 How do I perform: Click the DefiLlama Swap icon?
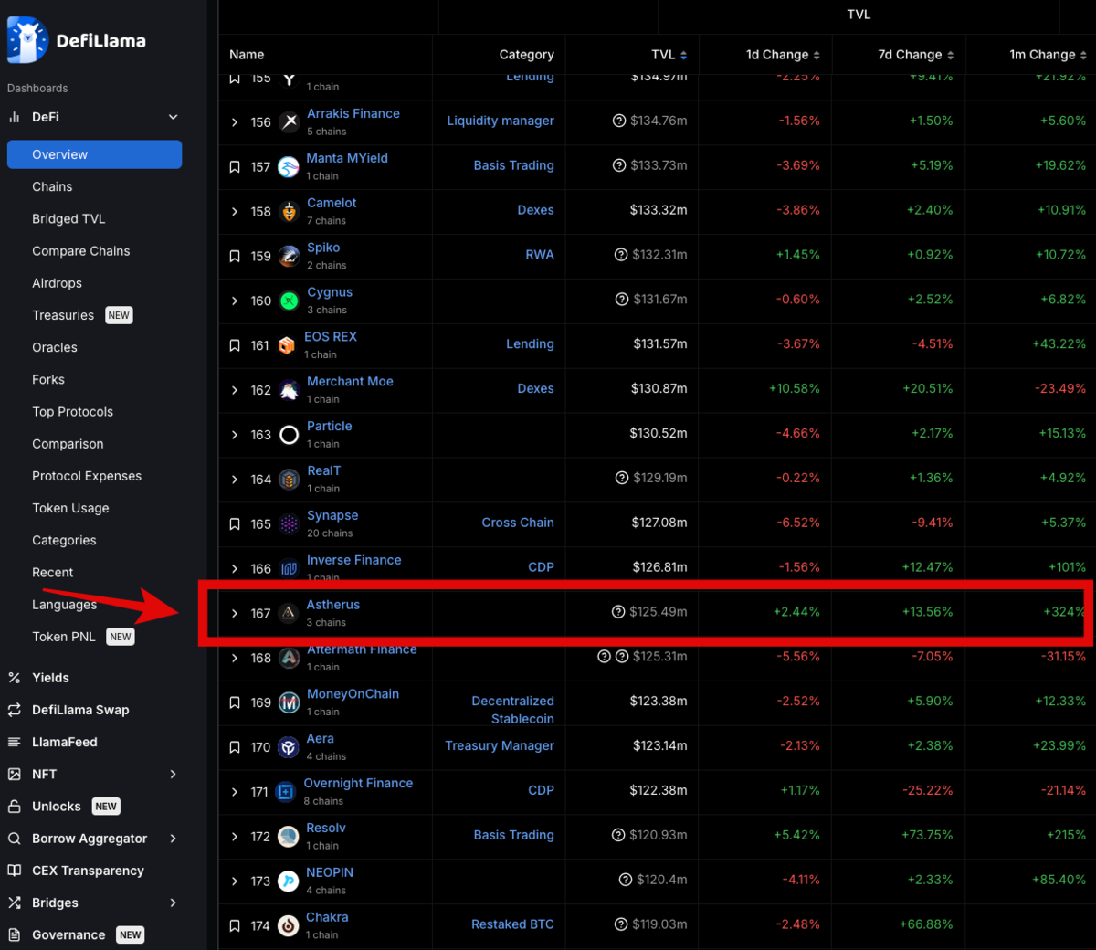pyautogui.click(x=15, y=710)
